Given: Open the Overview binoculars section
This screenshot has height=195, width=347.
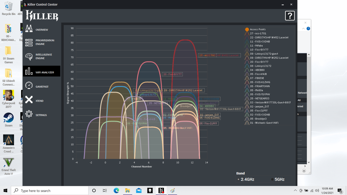Looking at the screenshot, I should point(41,30).
